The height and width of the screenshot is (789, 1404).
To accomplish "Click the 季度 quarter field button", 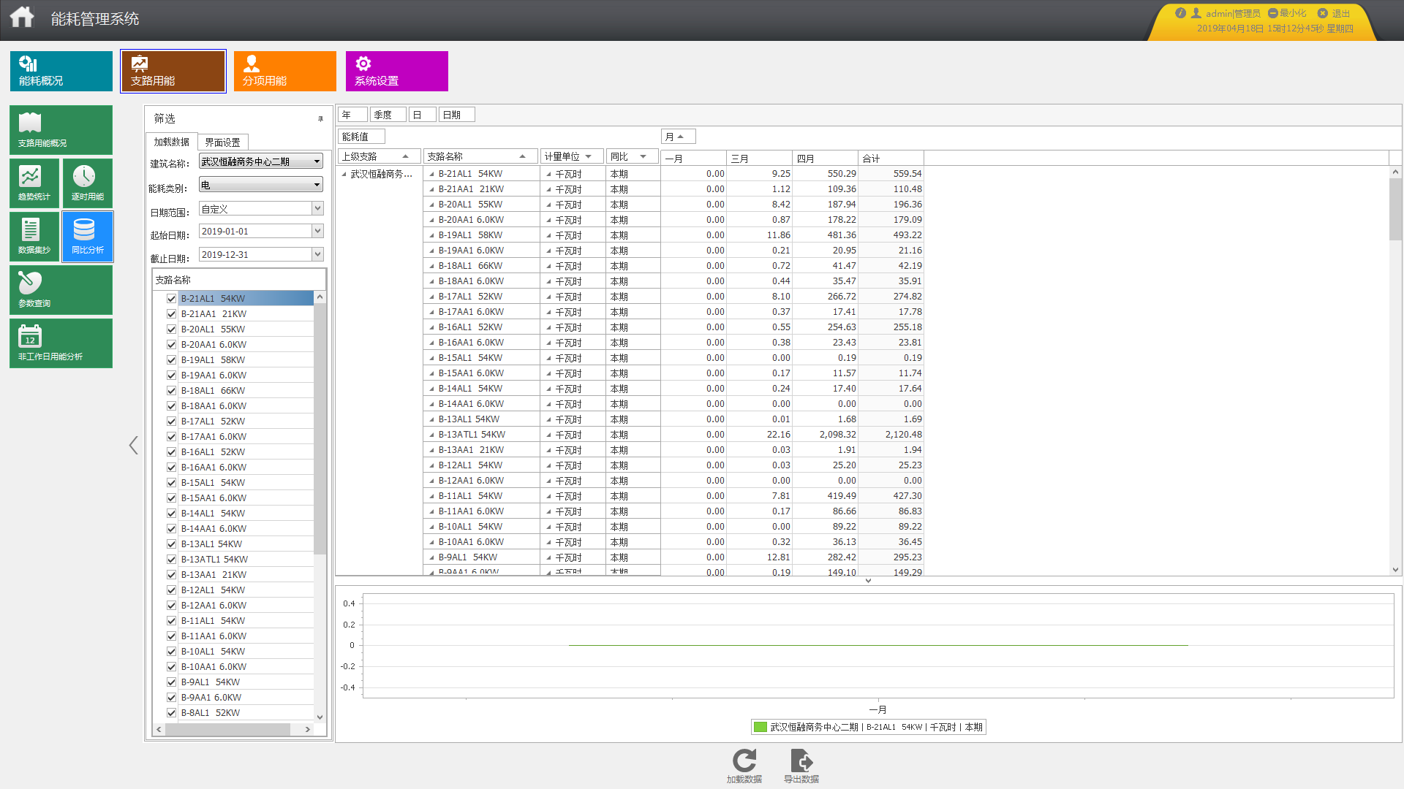I will (388, 115).
